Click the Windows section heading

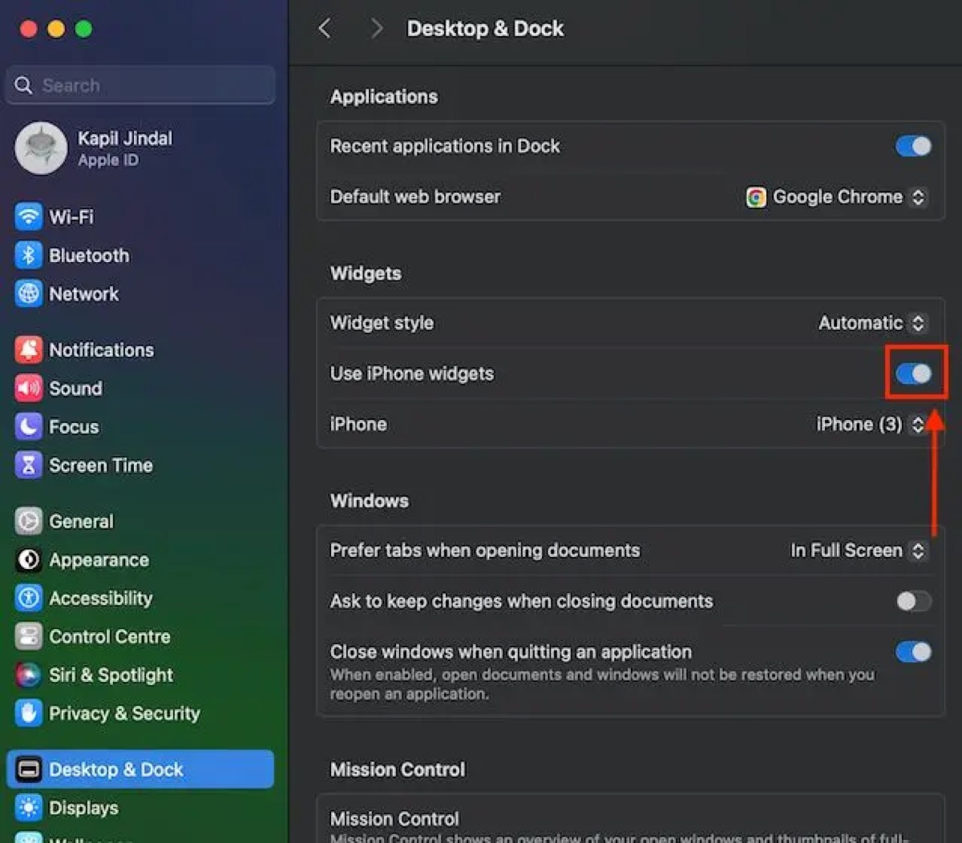click(370, 501)
